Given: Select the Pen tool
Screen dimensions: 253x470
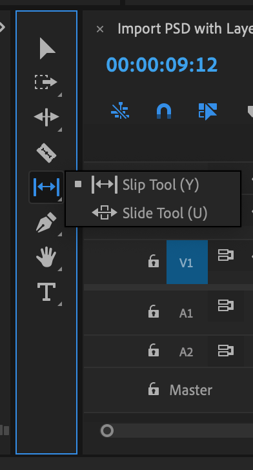Looking at the screenshot, I should tap(46, 222).
